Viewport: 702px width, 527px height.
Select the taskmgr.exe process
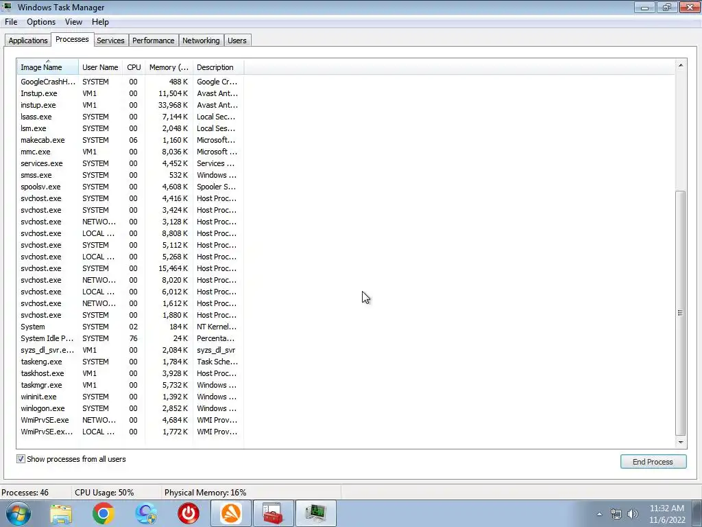pos(130,385)
